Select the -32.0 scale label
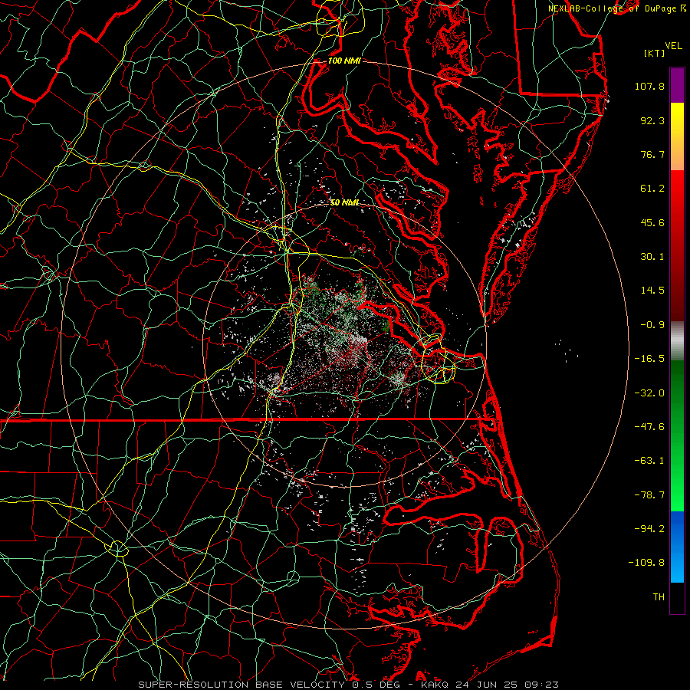Viewport: 690px width, 690px height. tap(649, 393)
